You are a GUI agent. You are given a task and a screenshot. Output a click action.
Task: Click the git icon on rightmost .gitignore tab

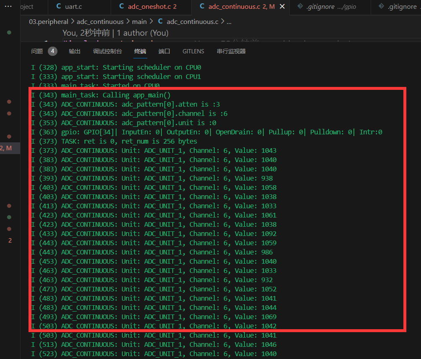[x=381, y=6]
